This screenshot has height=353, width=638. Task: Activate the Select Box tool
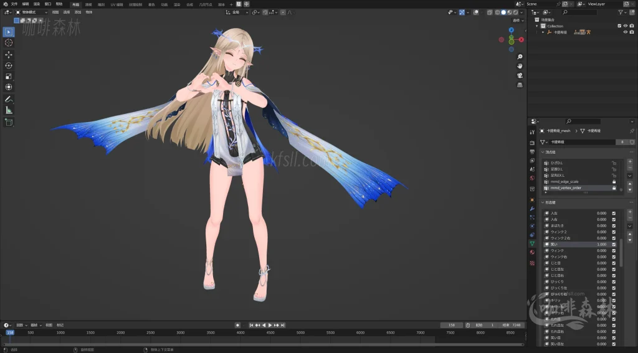click(x=9, y=32)
